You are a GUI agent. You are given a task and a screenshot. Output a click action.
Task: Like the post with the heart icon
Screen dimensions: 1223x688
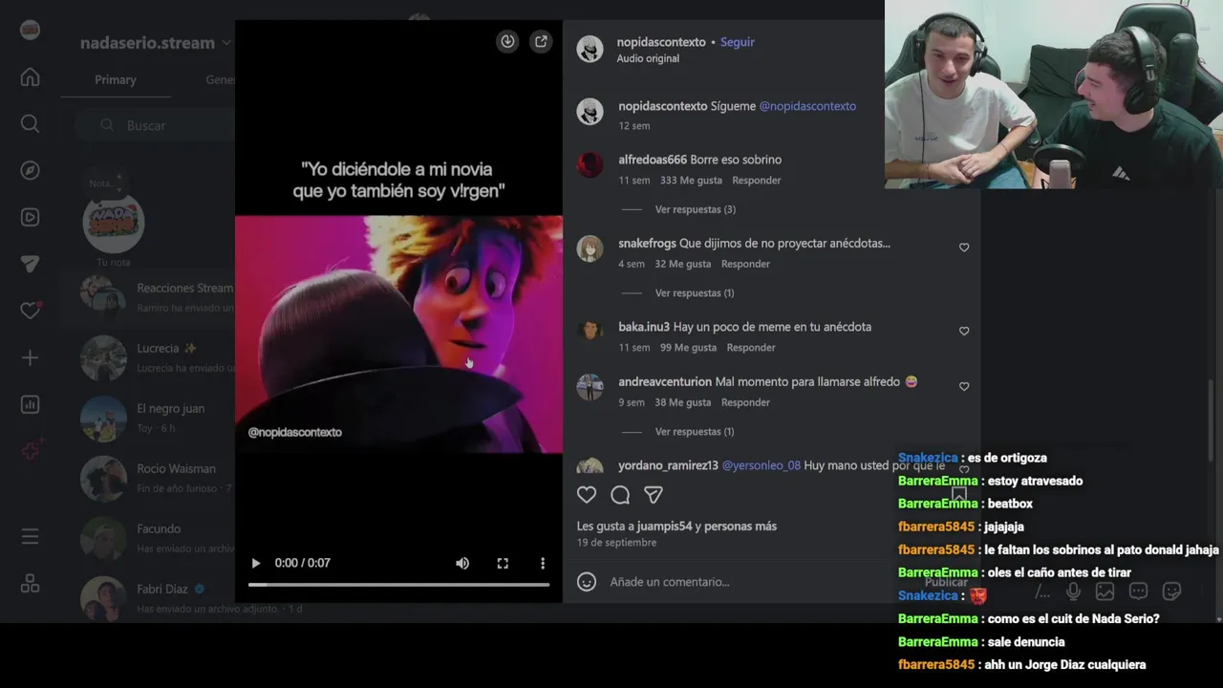tap(587, 495)
